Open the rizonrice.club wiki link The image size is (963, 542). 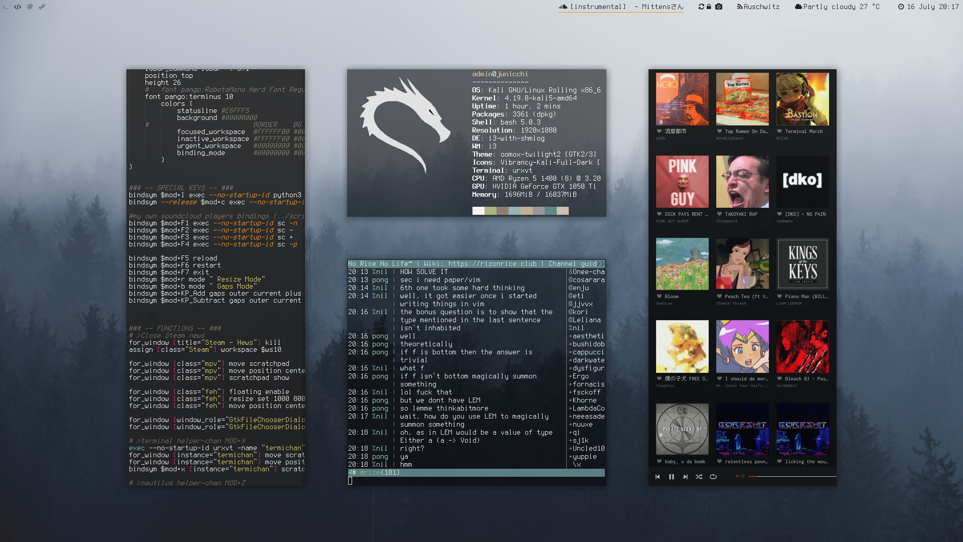click(x=492, y=264)
